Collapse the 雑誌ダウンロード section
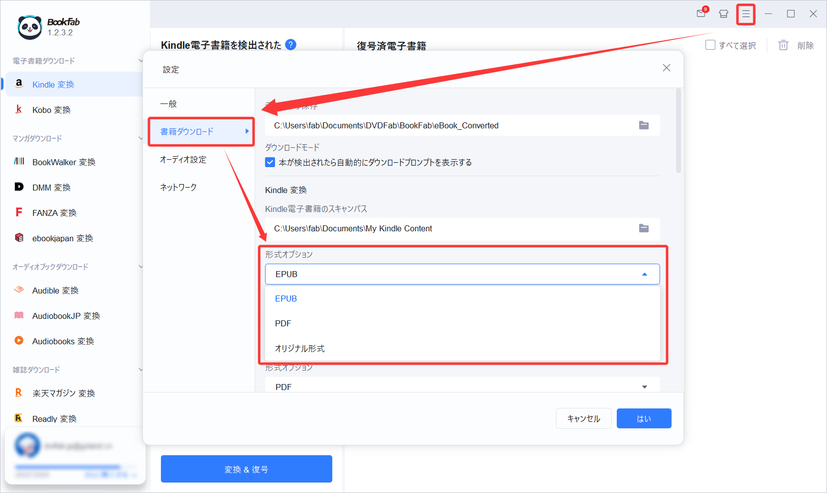 click(140, 370)
